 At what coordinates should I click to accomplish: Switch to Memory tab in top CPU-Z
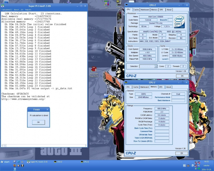click(154, 10)
